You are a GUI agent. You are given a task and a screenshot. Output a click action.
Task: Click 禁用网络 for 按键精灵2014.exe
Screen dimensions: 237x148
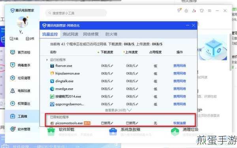[180, 96]
